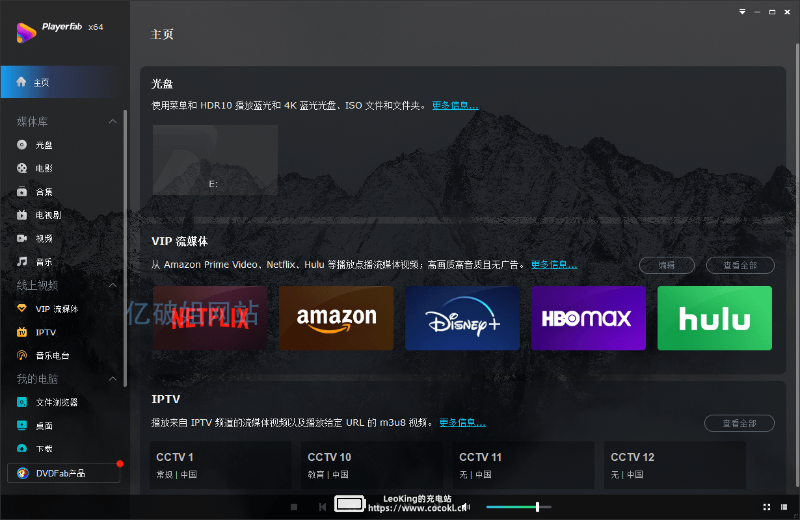Toggle fullscreen mode icon
Viewport: 800px width, 520px height.
(x=767, y=507)
